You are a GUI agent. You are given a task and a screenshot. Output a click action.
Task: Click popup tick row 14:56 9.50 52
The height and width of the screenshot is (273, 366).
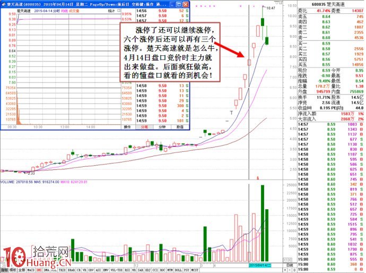coord(162,11)
